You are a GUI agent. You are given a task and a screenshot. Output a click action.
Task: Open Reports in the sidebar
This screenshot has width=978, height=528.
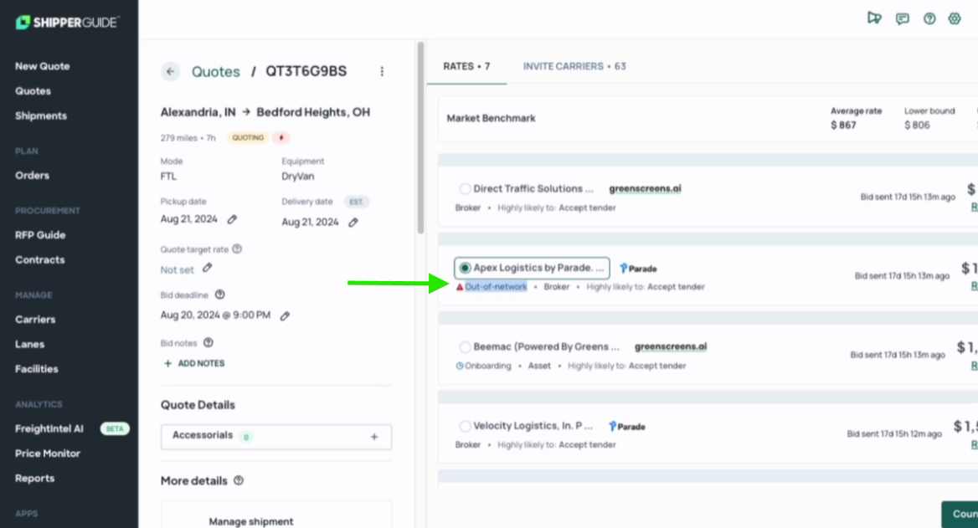[35, 479]
